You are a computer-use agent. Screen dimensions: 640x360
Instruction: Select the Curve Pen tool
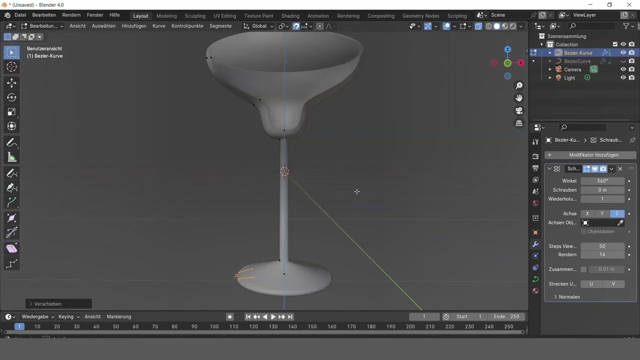click(x=12, y=188)
